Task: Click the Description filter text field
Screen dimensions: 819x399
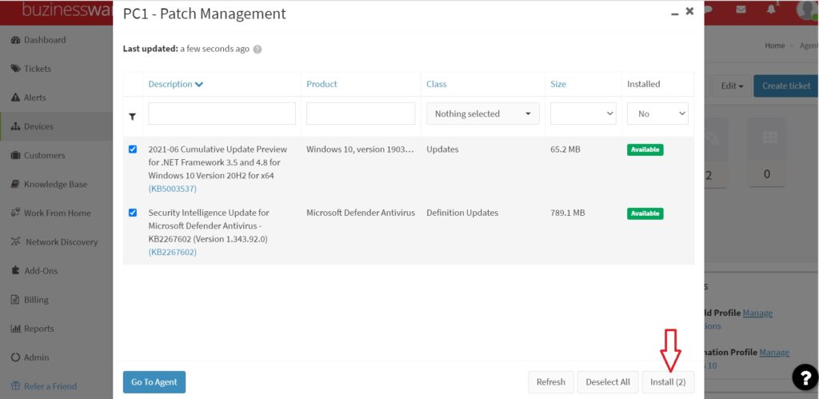Action: pyautogui.click(x=222, y=114)
